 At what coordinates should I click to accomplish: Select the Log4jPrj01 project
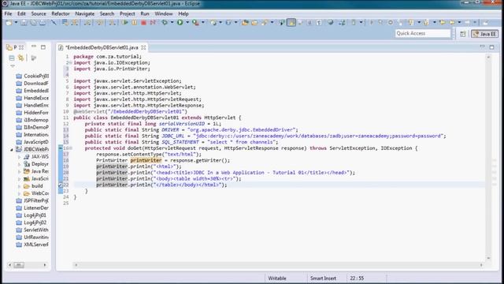pyautogui.click(x=31, y=215)
